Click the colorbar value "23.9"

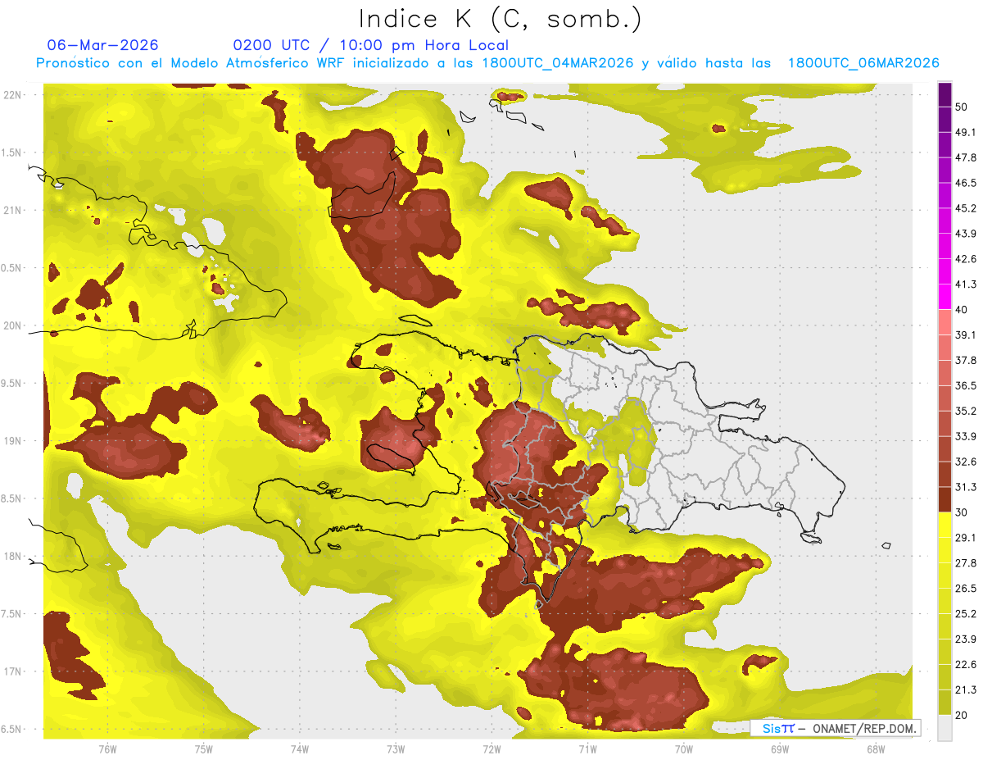966,639
